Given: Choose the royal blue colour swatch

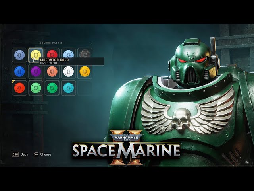Looking at the screenshot, I should (19, 72).
